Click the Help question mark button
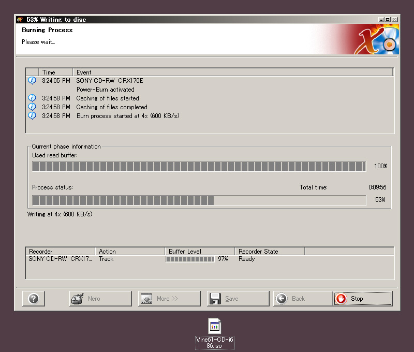 (34, 299)
